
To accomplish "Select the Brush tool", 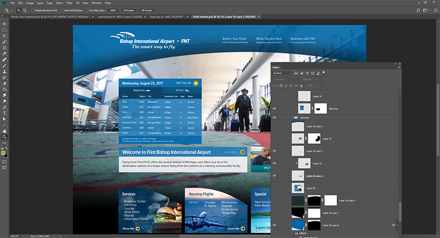I will point(4,65).
